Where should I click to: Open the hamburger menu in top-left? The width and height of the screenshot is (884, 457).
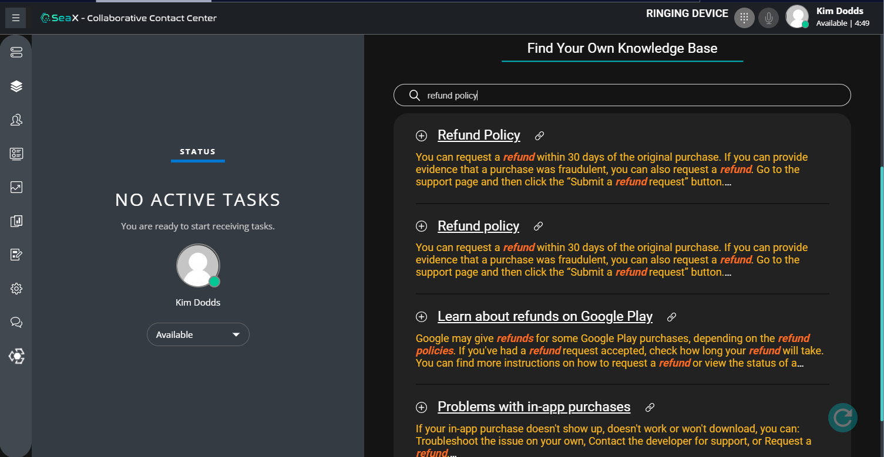pos(16,18)
